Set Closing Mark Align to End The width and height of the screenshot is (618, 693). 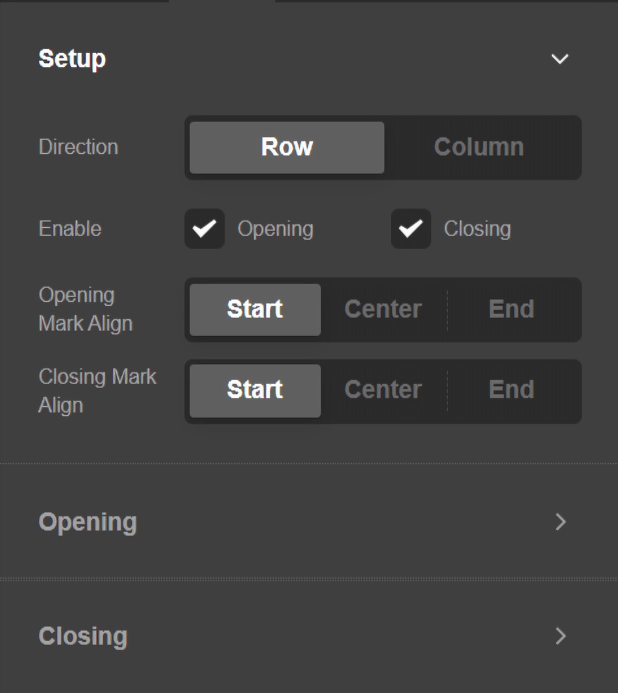pyautogui.click(x=512, y=390)
